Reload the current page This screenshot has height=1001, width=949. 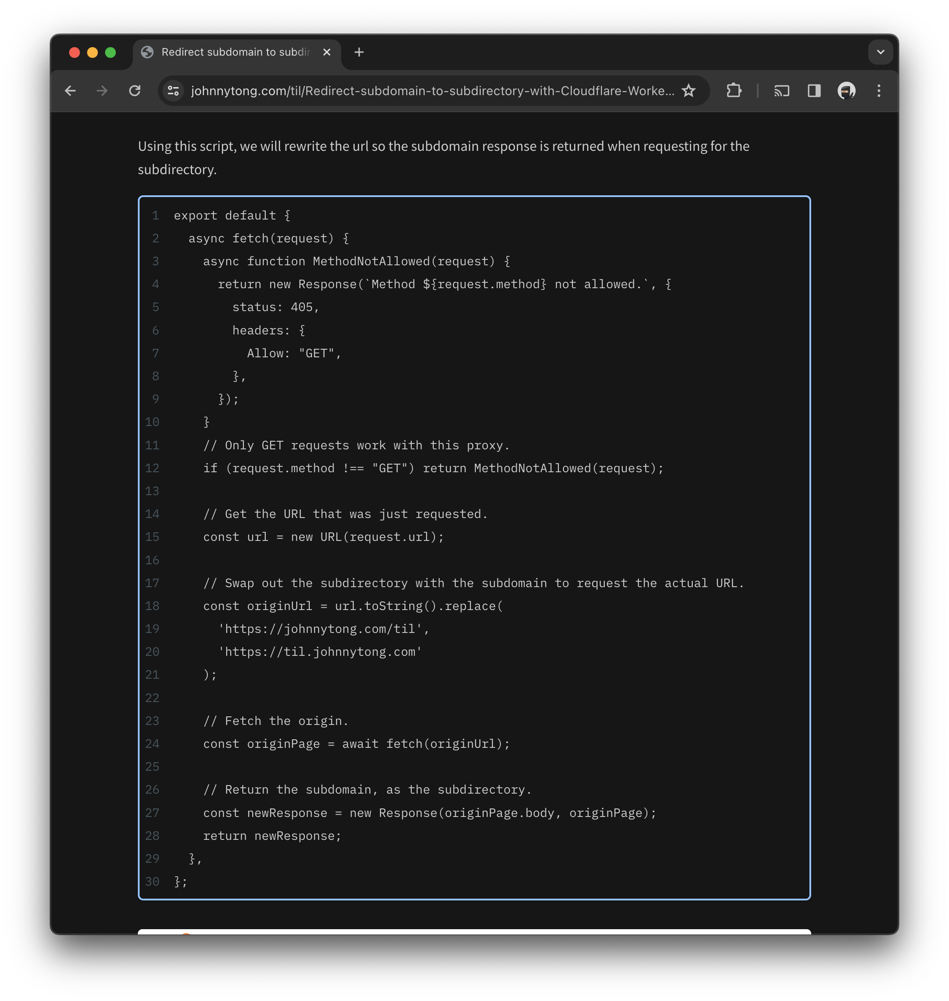pyautogui.click(x=135, y=91)
